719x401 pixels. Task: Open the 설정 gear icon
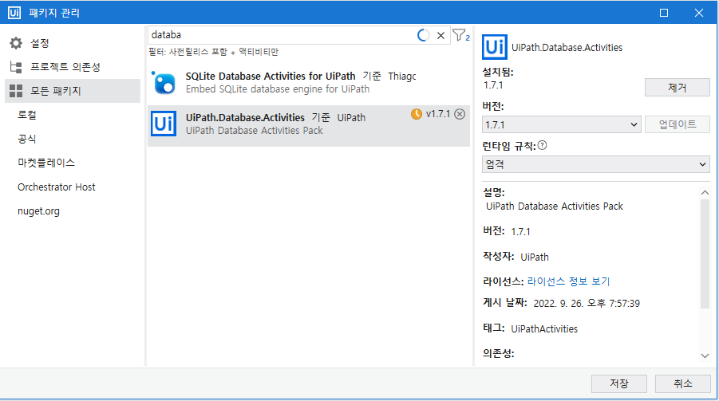(x=16, y=43)
